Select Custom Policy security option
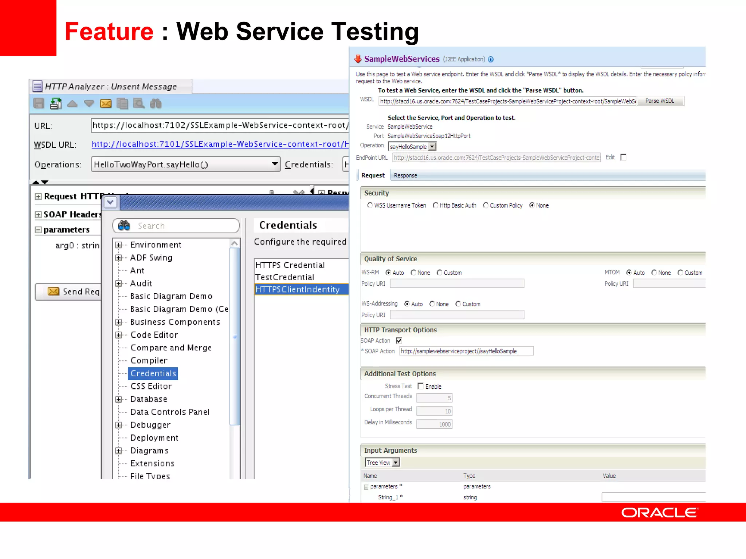Screen dimensions: 746x559 pos(486,205)
